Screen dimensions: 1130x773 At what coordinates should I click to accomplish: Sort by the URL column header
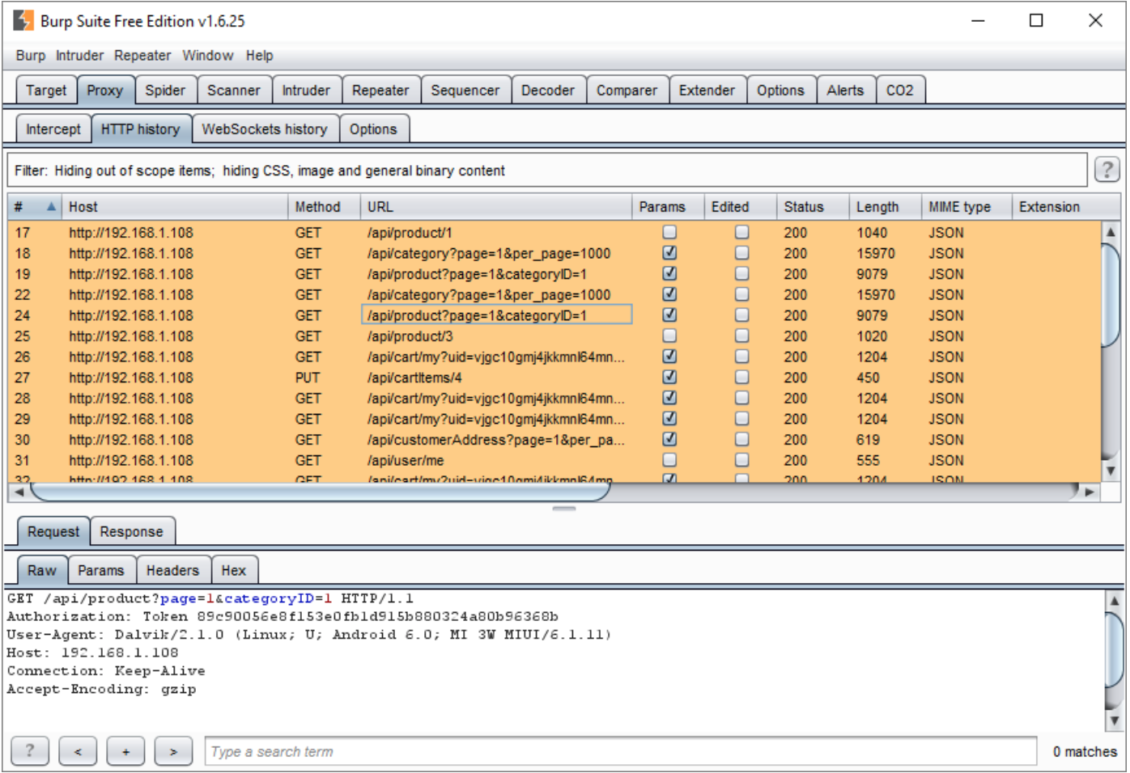(496, 206)
